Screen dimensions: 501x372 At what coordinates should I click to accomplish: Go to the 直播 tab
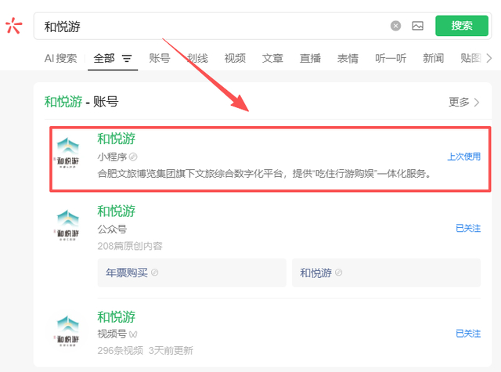310,58
